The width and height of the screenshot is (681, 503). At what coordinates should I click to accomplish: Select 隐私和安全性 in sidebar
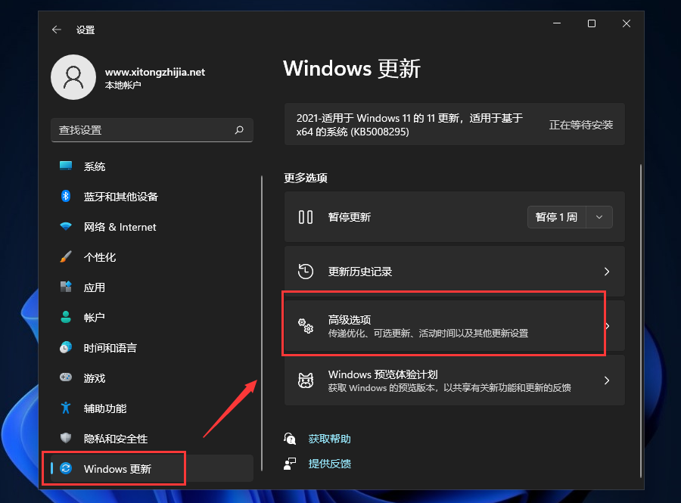(x=111, y=439)
